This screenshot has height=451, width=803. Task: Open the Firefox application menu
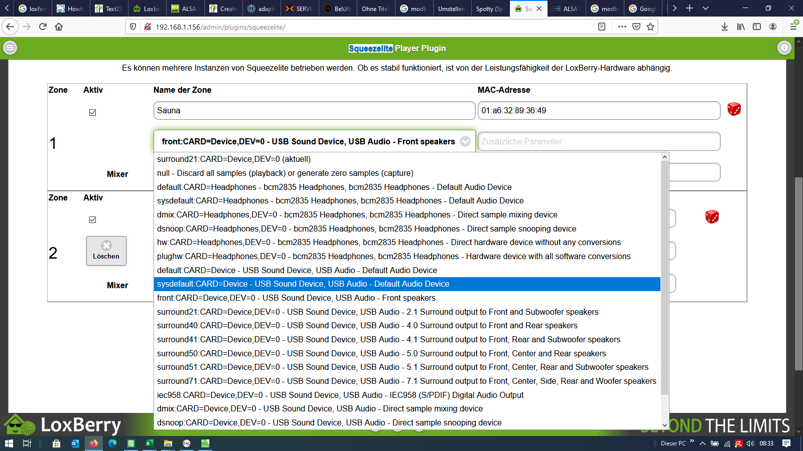(x=793, y=27)
